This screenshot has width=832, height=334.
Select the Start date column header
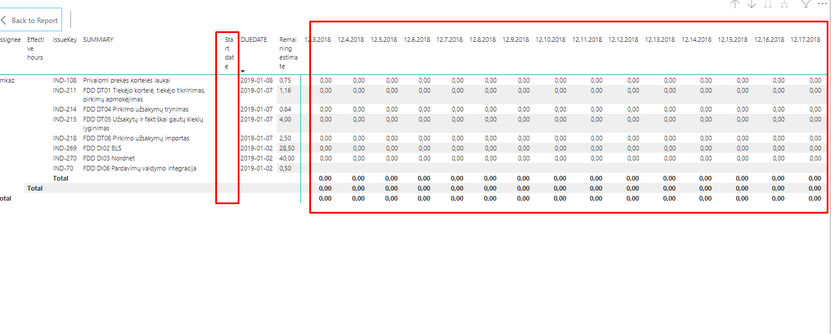pos(229,53)
